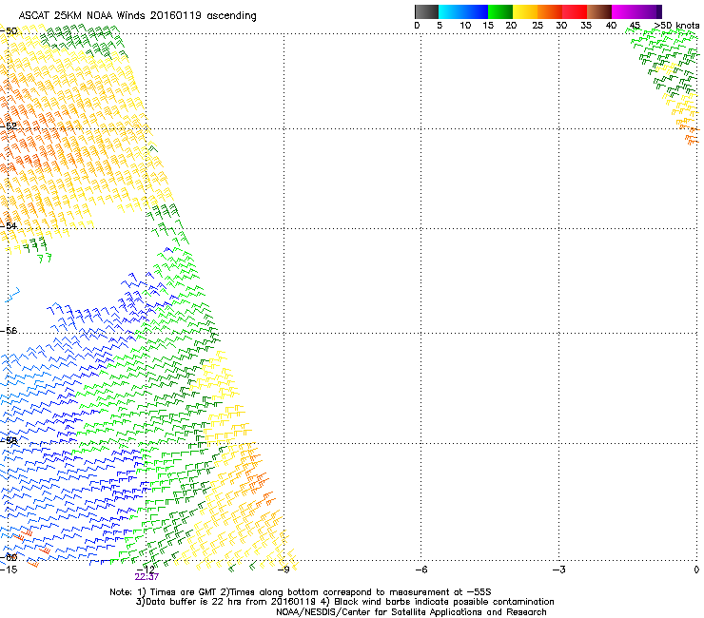The width and height of the screenshot is (704, 618).
Task: Click the -6 longitude axis label
Action: click(x=420, y=570)
